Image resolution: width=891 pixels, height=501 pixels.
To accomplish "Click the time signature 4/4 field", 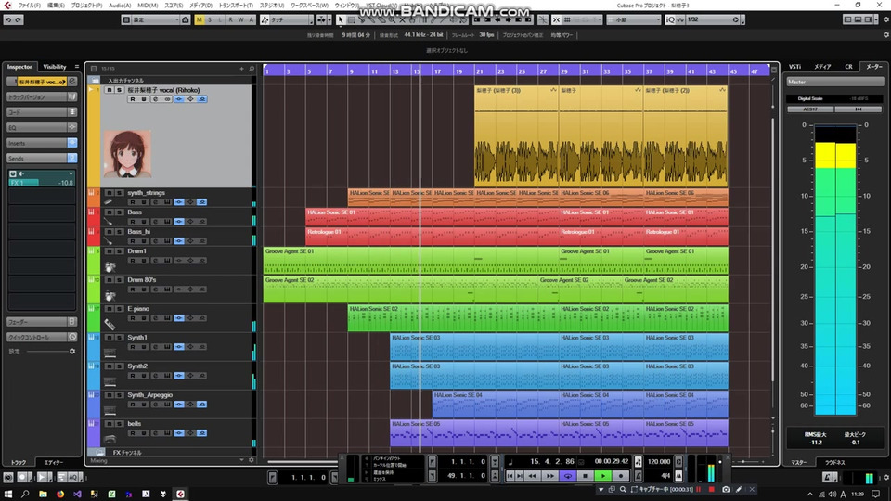I will pyautogui.click(x=665, y=475).
